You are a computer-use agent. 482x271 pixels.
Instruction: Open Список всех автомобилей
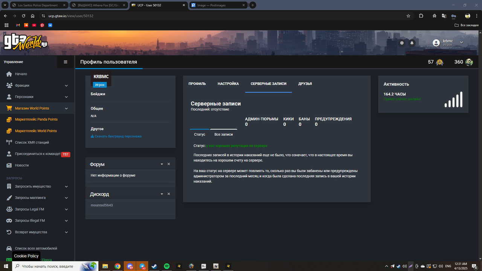coord(37,248)
